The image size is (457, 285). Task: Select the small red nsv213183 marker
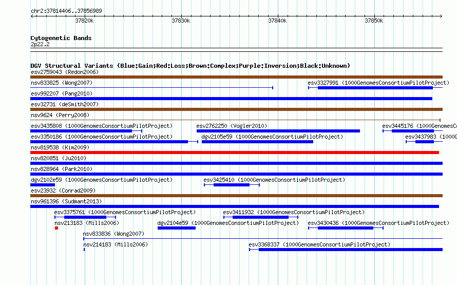56,228
